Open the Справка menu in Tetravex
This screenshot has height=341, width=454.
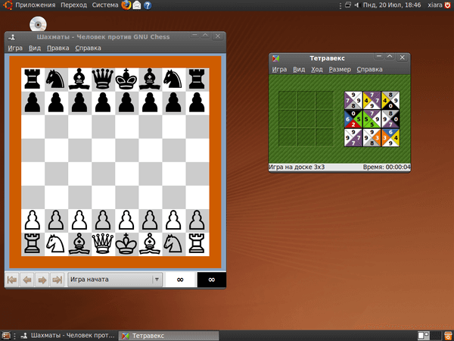tap(369, 70)
